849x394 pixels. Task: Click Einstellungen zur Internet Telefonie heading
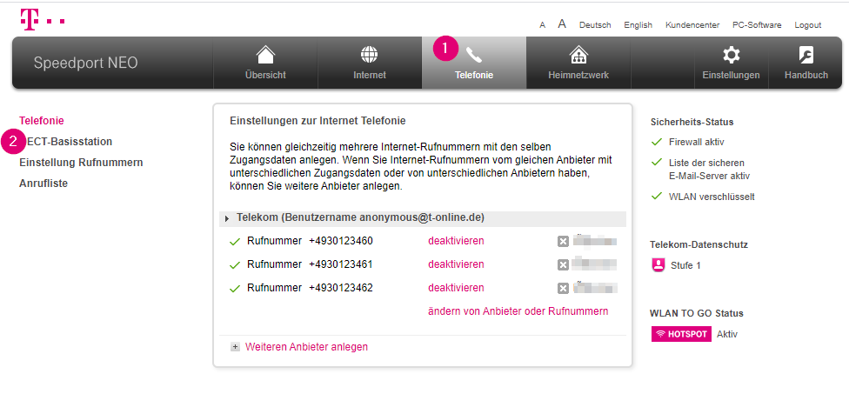point(318,121)
